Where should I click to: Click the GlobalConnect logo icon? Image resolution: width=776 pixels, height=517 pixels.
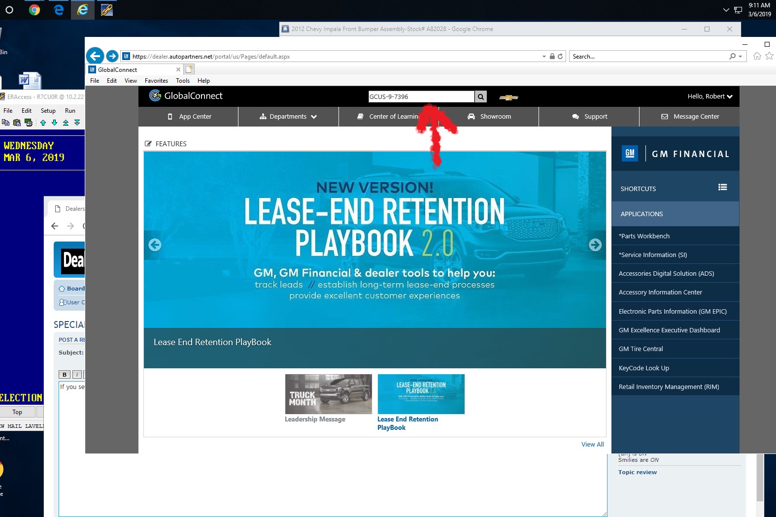[155, 96]
